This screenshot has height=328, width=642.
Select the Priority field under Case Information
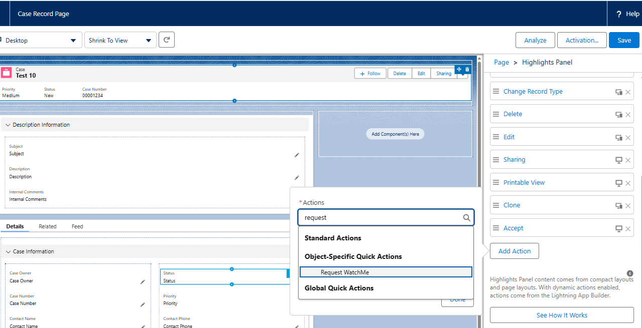point(225,299)
